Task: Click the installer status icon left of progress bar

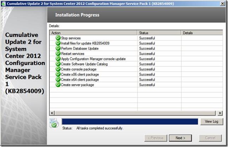Action: coord(54,123)
